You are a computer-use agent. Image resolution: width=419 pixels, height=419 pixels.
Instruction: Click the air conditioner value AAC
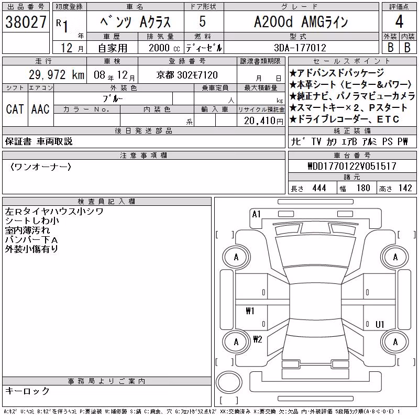coord(41,109)
